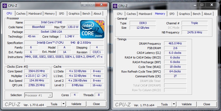Viewport: 221px width, 111px height.
Task: Click the Cores value '4'
Action: pyautogui.click(x=75, y=95)
